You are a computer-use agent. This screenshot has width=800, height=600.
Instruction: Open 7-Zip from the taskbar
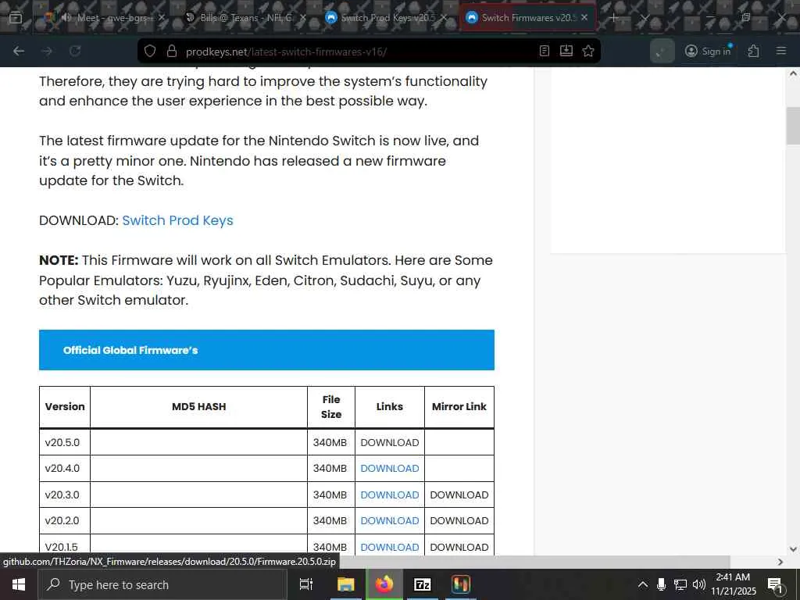click(423, 584)
